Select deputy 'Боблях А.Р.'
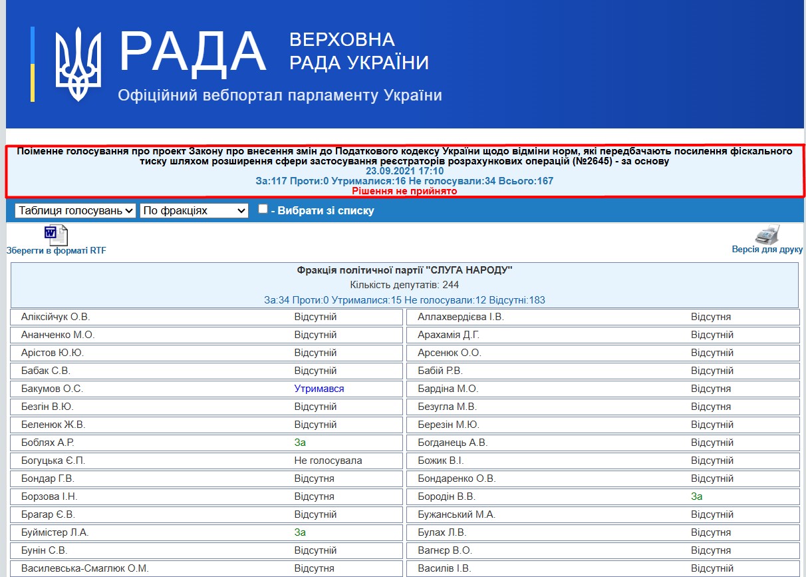The height and width of the screenshot is (577, 806). [x=48, y=443]
